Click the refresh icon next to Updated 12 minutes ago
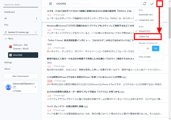The height and width of the screenshot is (120, 171). (x=5, y=32)
